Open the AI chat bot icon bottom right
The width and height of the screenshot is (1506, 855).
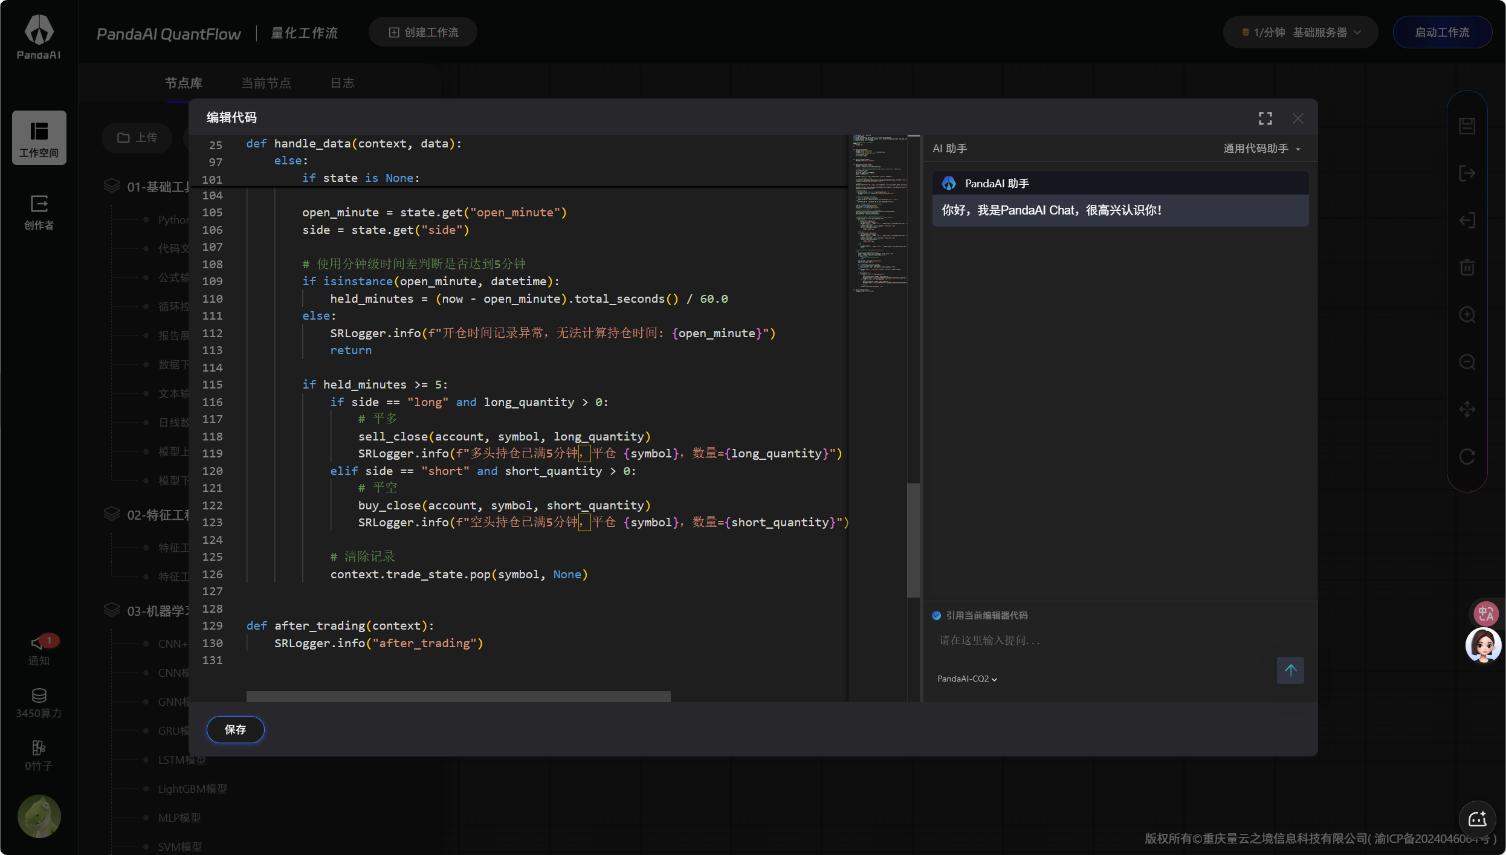tap(1478, 819)
